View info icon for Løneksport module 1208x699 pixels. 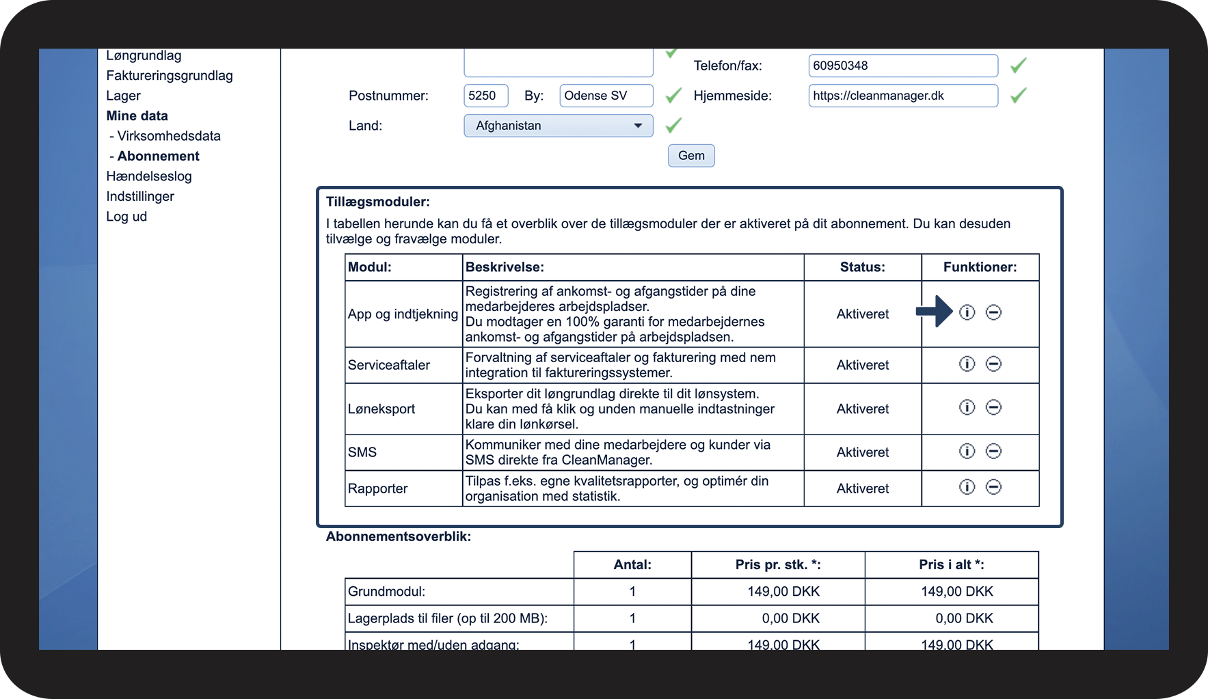(967, 407)
